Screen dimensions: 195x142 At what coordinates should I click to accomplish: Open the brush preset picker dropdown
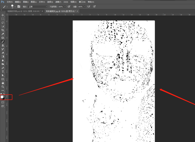coord(15,7)
